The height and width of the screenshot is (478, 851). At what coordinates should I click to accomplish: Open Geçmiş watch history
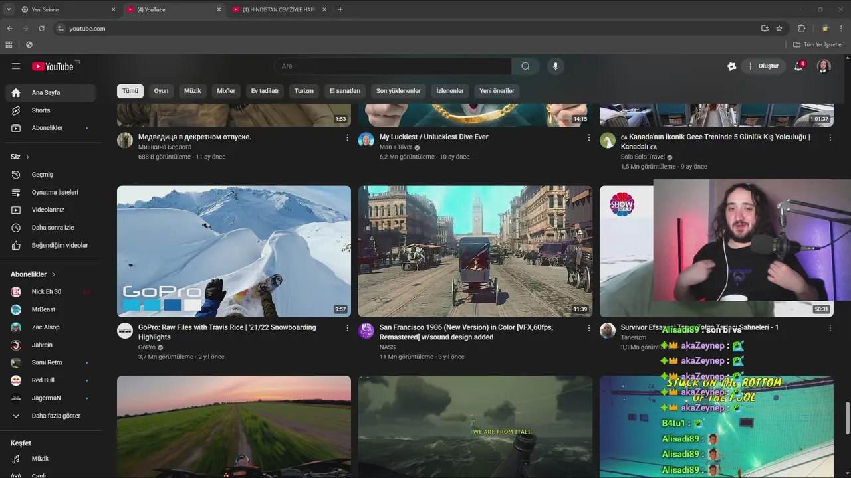point(51,175)
